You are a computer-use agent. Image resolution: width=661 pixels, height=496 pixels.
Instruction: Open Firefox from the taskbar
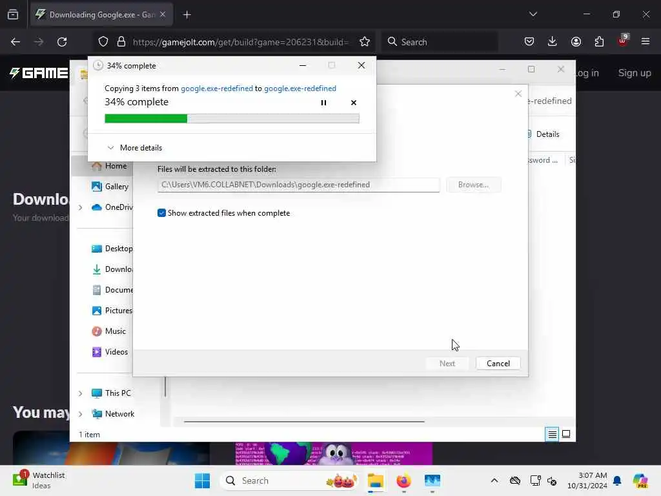coord(403,480)
